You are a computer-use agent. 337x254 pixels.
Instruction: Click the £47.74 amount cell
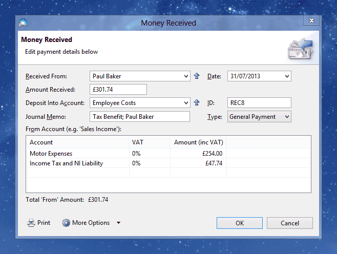pos(198,163)
